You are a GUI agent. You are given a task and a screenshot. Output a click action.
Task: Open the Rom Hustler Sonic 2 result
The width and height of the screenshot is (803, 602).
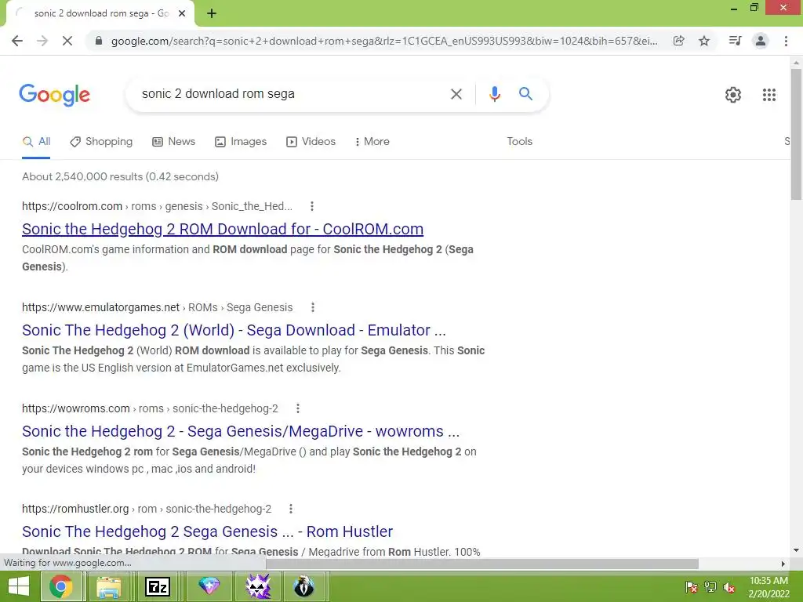(207, 532)
